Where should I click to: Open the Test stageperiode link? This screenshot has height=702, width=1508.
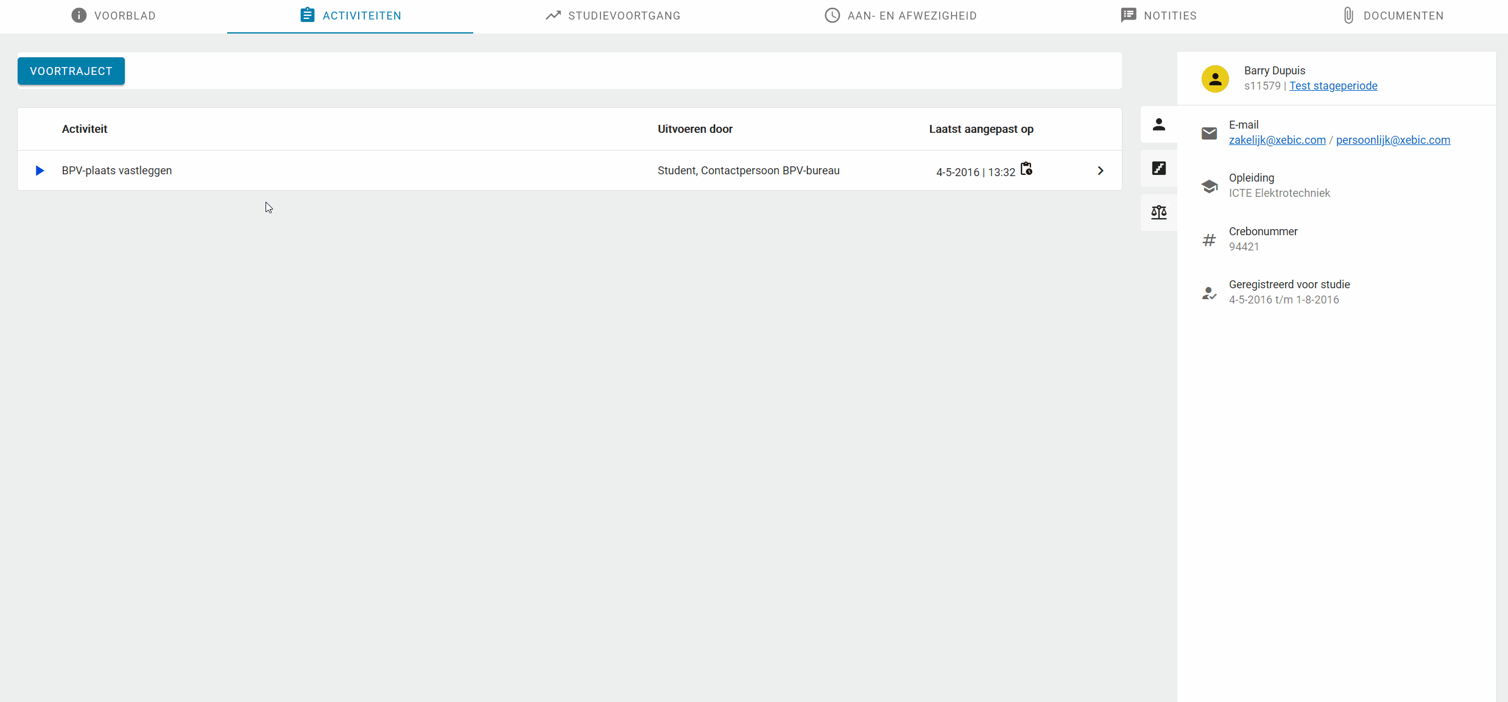point(1333,86)
